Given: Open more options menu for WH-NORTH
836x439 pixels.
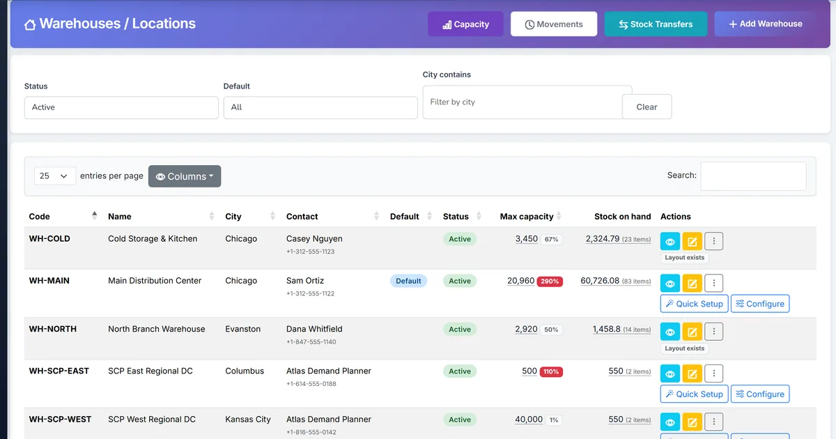Looking at the screenshot, I should tap(714, 332).
